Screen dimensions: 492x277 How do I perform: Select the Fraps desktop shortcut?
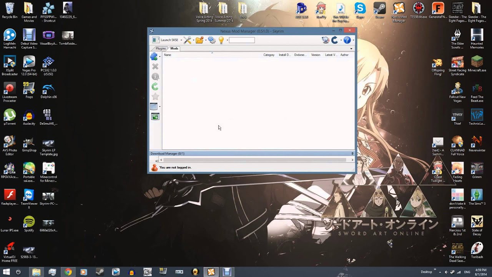[x=29, y=90]
